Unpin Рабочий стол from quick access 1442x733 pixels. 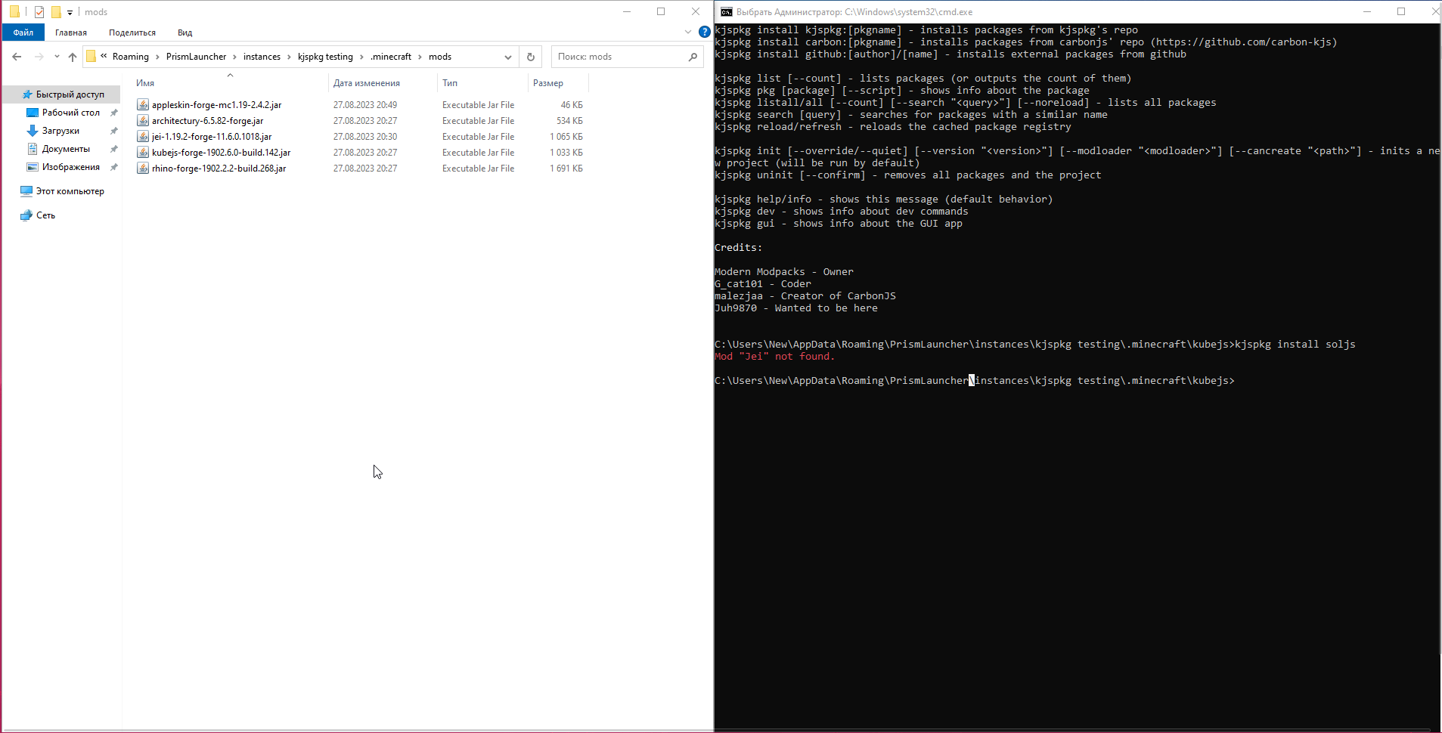click(113, 112)
